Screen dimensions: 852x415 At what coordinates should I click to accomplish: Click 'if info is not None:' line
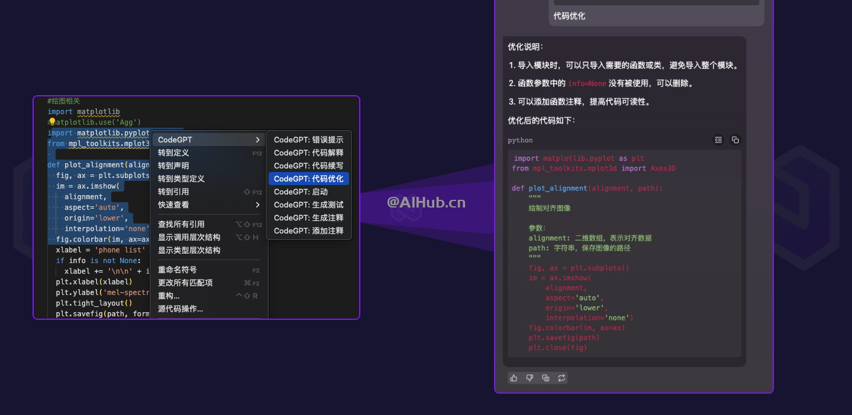pyautogui.click(x=98, y=260)
